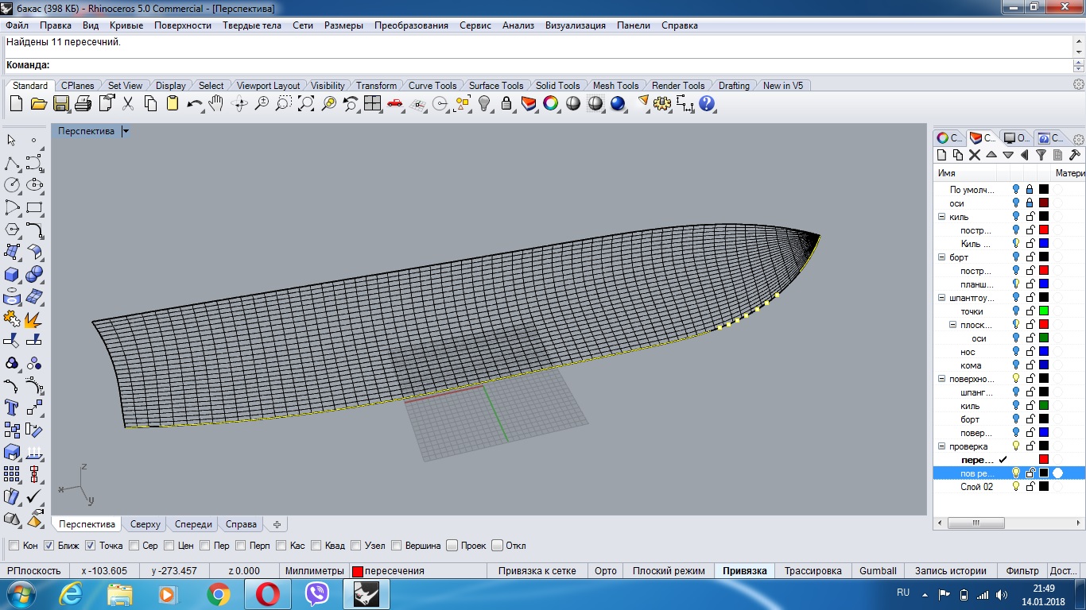Click the green color swatch of layer точки
The width and height of the screenshot is (1086, 610).
coord(1044,311)
